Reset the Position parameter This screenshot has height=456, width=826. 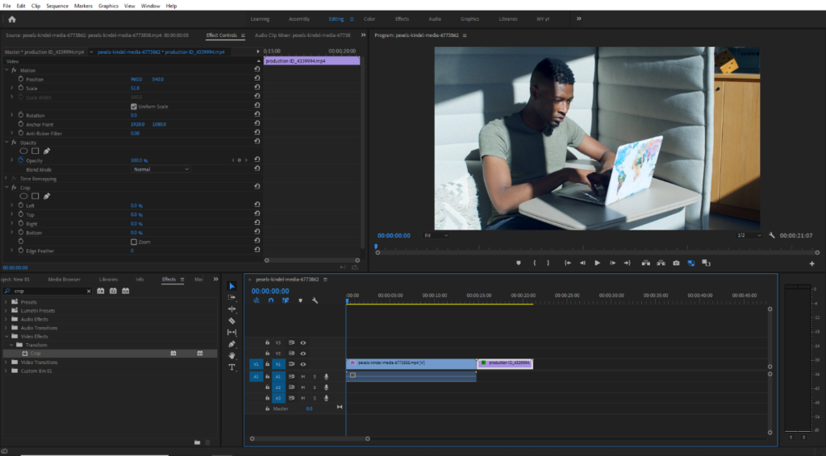click(x=257, y=79)
